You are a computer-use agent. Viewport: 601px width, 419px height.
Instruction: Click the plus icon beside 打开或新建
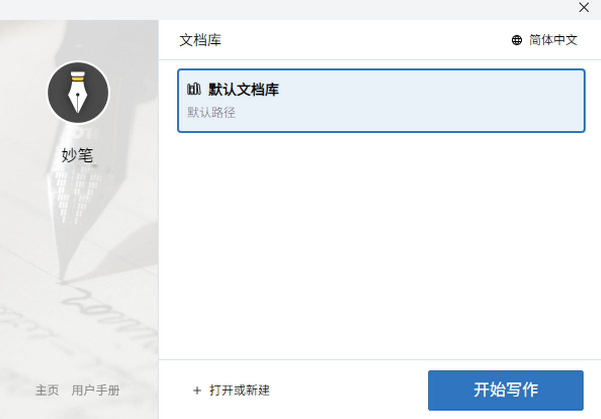pyautogui.click(x=197, y=390)
